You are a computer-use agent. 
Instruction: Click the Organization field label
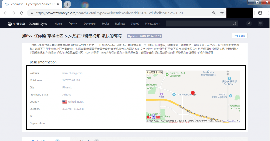(37, 123)
